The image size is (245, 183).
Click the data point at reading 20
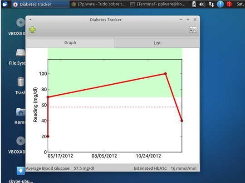click(x=48, y=137)
